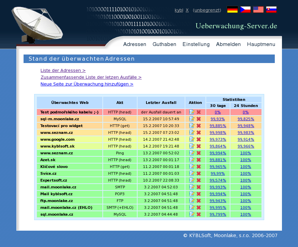Select the 'FTP' type cell
Screen dimensions: 298x247
120,201
